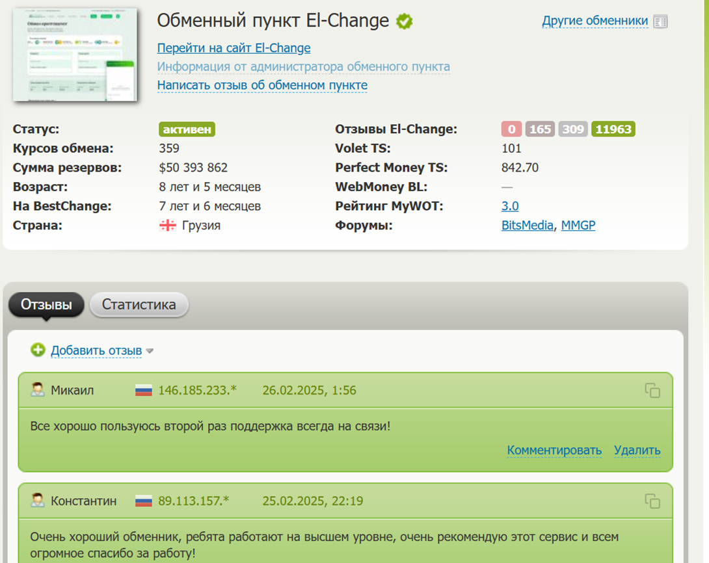709x563 pixels.
Task: Click the green verified checkmark badge
Action: click(404, 21)
